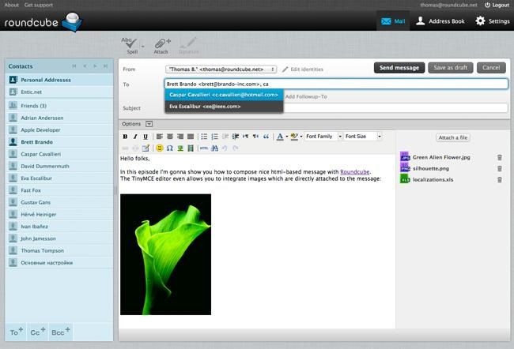Toggle bold formatting in the editor
514x349 pixels.
125,137
